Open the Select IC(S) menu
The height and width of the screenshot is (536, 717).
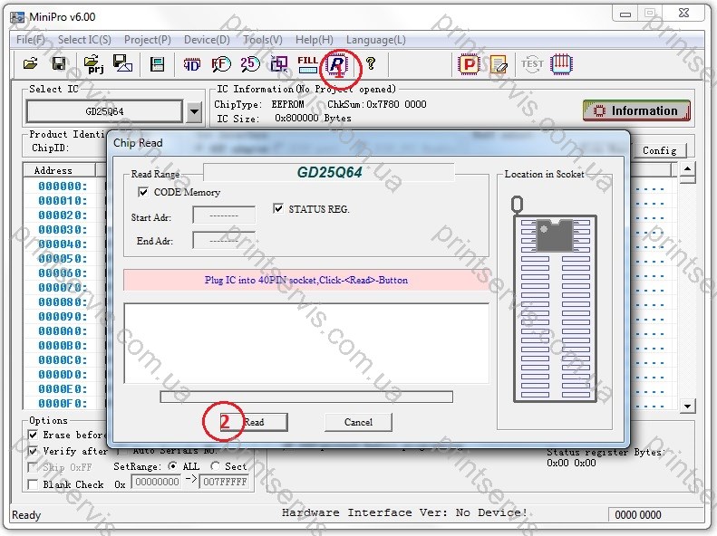click(x=84, y=40)
